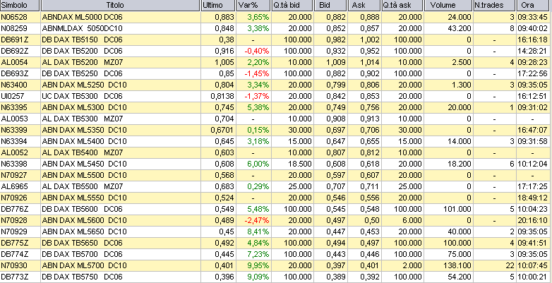Select symbol N63395
Image resolution: width=552 pixels, height=283 pixels.
coord(14,107)
